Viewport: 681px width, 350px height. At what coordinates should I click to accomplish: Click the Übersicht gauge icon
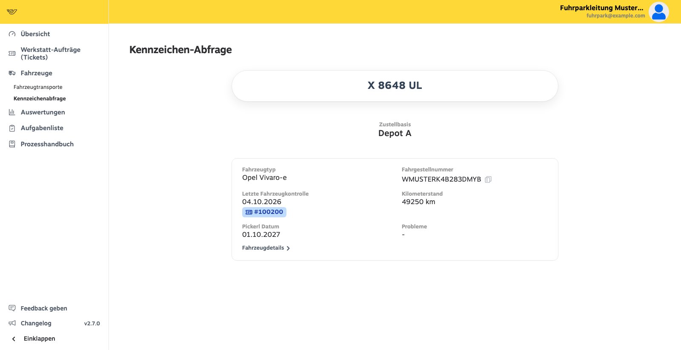[12, 34]
